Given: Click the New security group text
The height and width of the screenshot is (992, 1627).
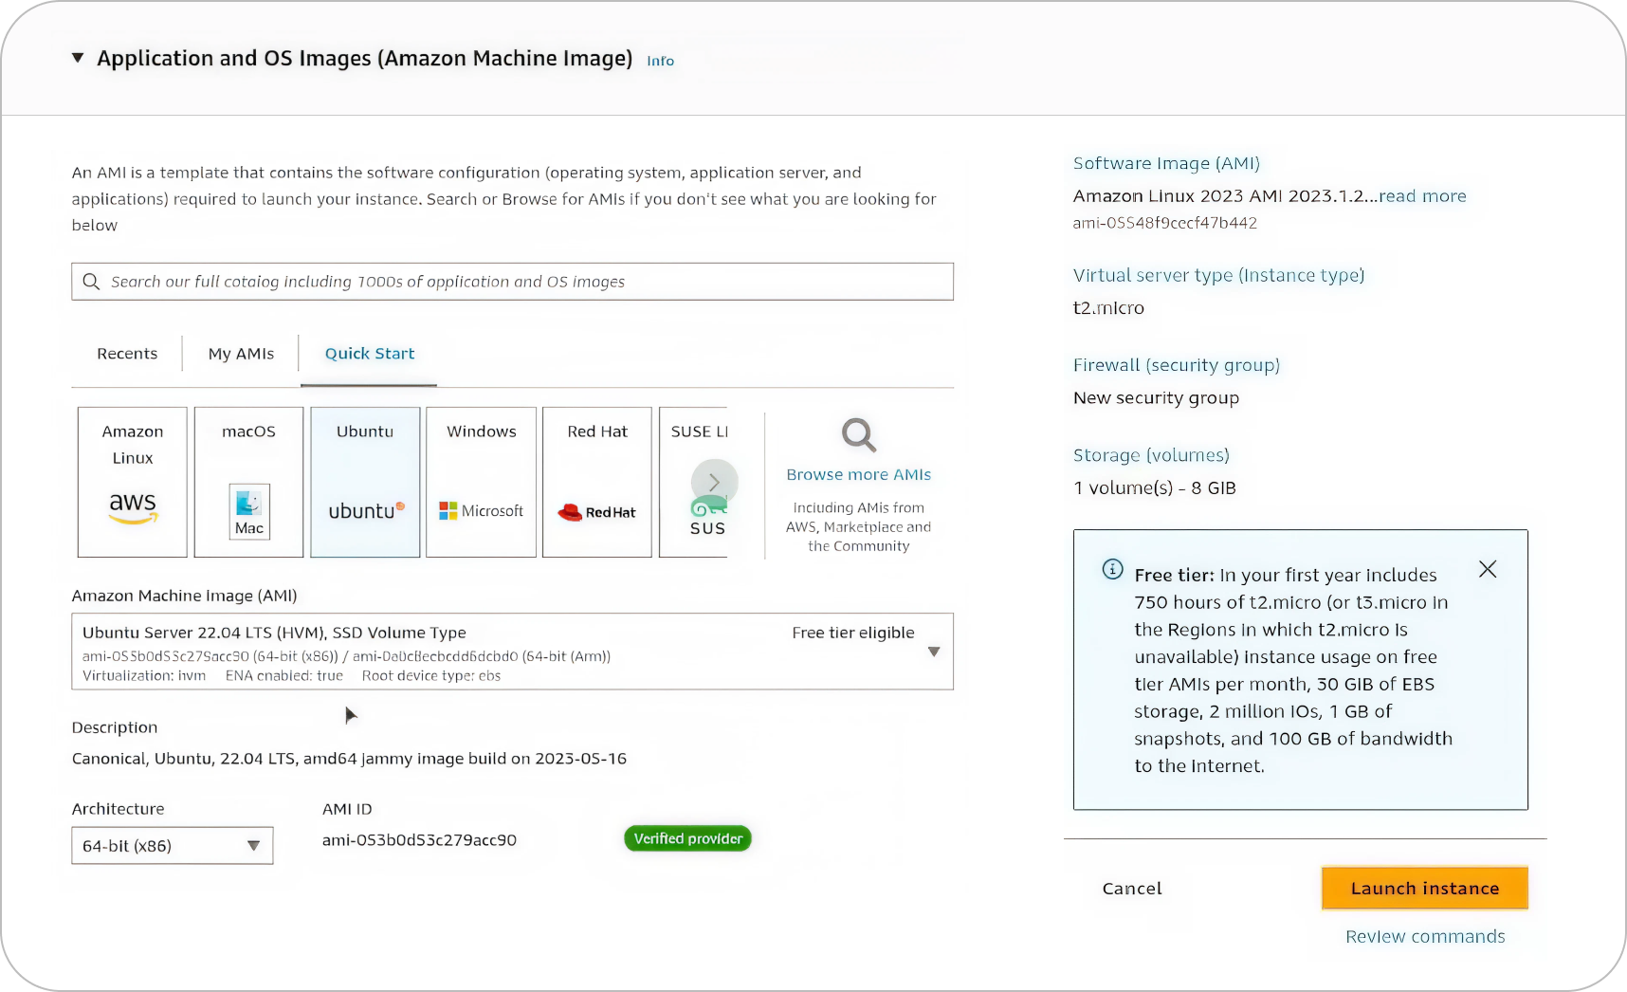Looking at the screenshot, I should [1156, 398].
